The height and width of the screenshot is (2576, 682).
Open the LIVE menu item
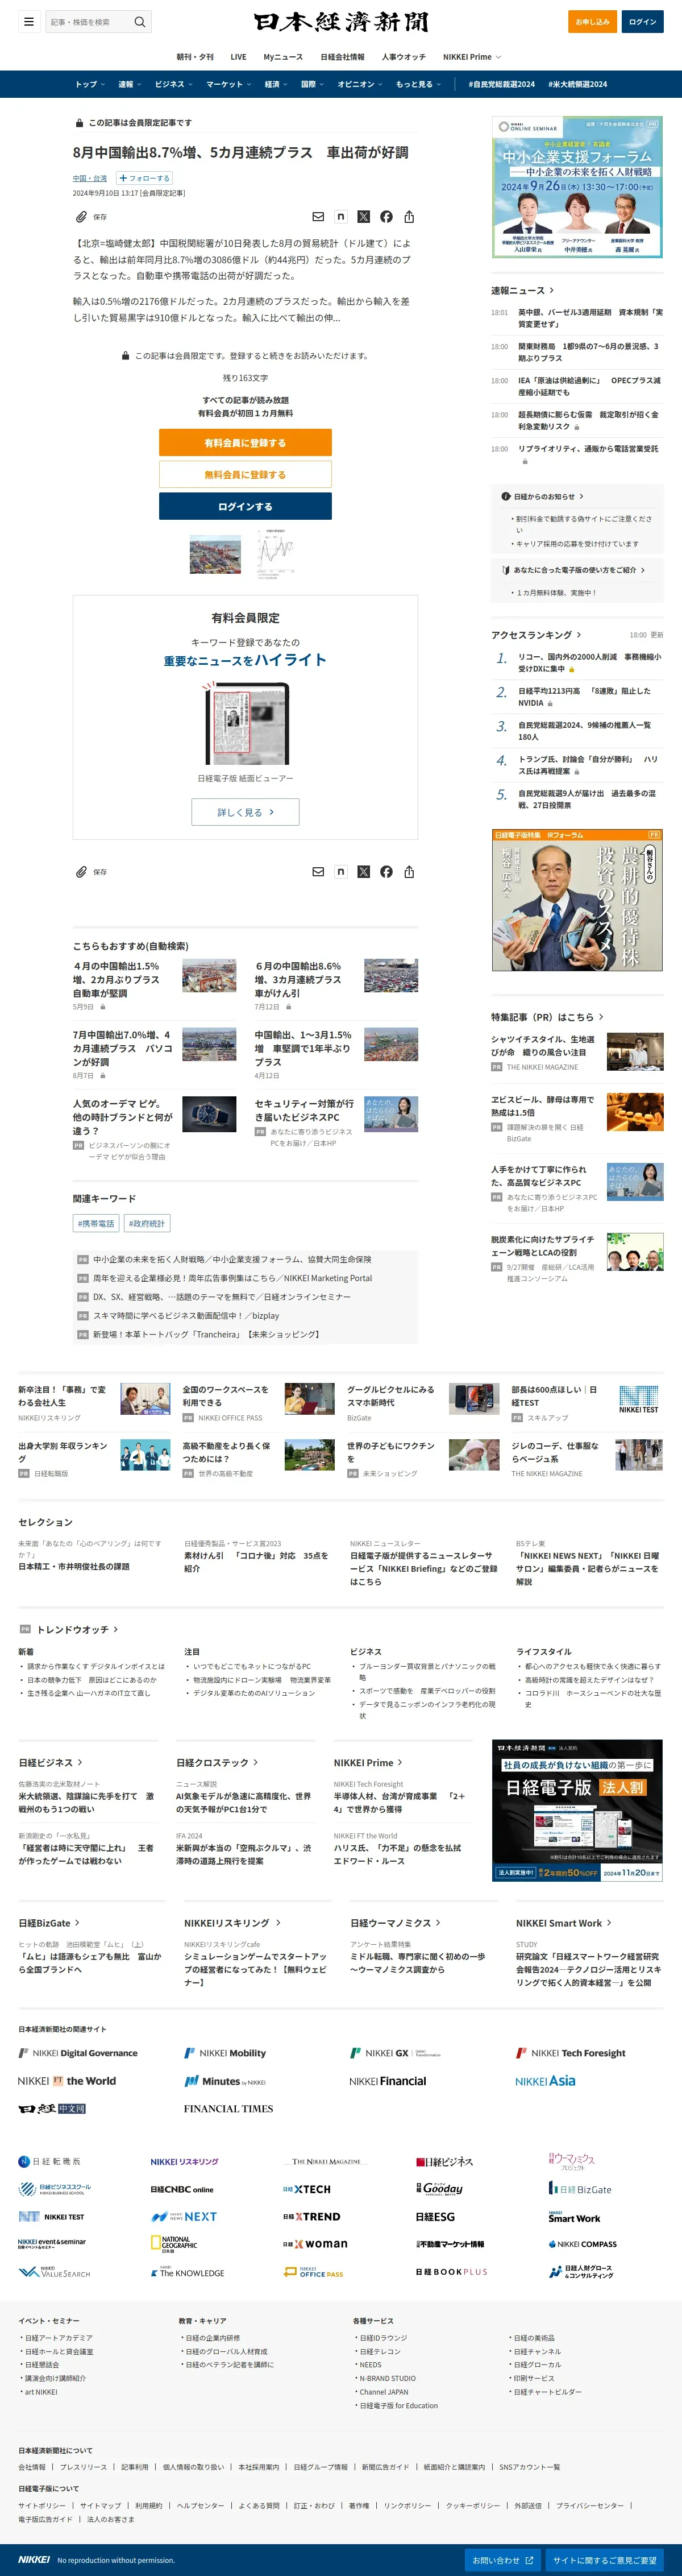pos(238,57)
